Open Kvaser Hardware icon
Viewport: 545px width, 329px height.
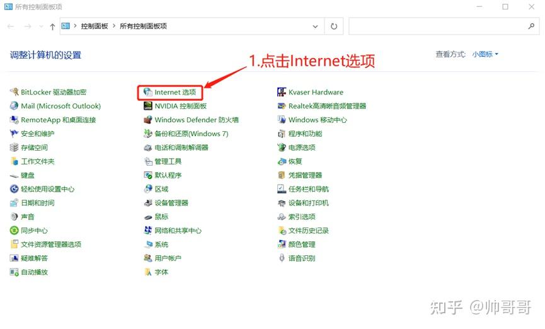[282, 92]
